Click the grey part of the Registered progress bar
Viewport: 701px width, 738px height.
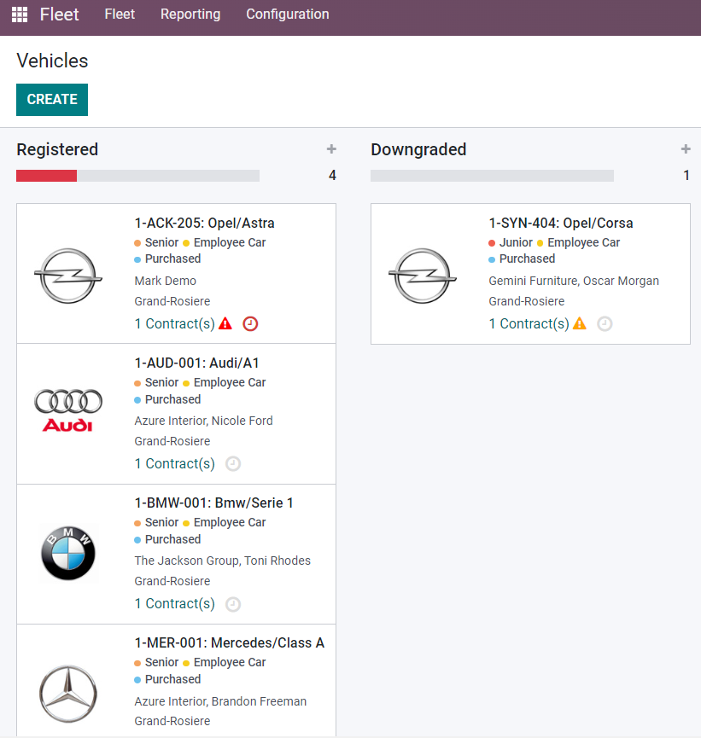(x=168, y=176)
